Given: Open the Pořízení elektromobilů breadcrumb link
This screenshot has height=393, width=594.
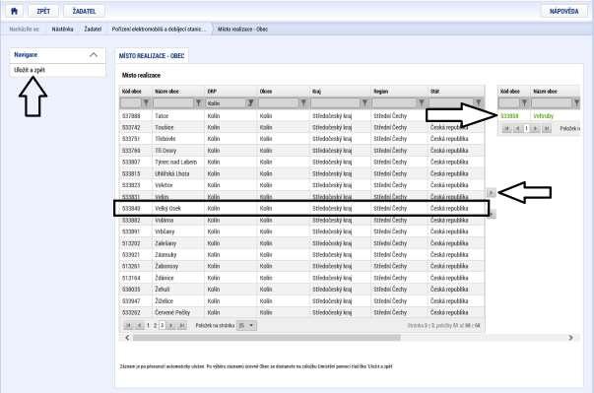Looking at the screenshot, I should [x=160, y=29].
